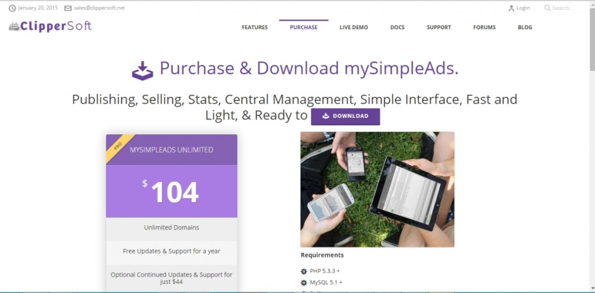Screen dimensions: 595x293
Task: Open the Docs menu item
Action: pyautogui.click(x=397, y=27)
